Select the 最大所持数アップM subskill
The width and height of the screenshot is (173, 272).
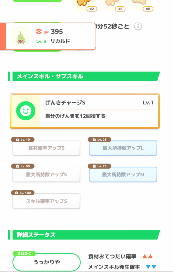pos(123,175)
